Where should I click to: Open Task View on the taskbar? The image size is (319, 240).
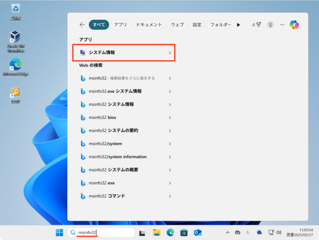[143, 232]
